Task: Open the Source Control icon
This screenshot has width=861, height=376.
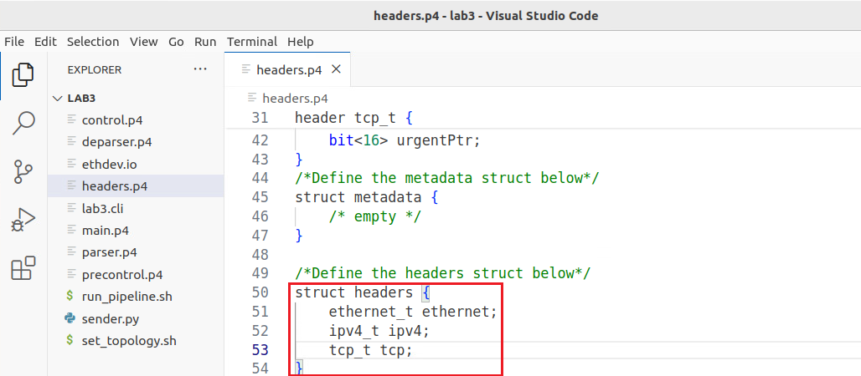Action: tap(23, 171)
